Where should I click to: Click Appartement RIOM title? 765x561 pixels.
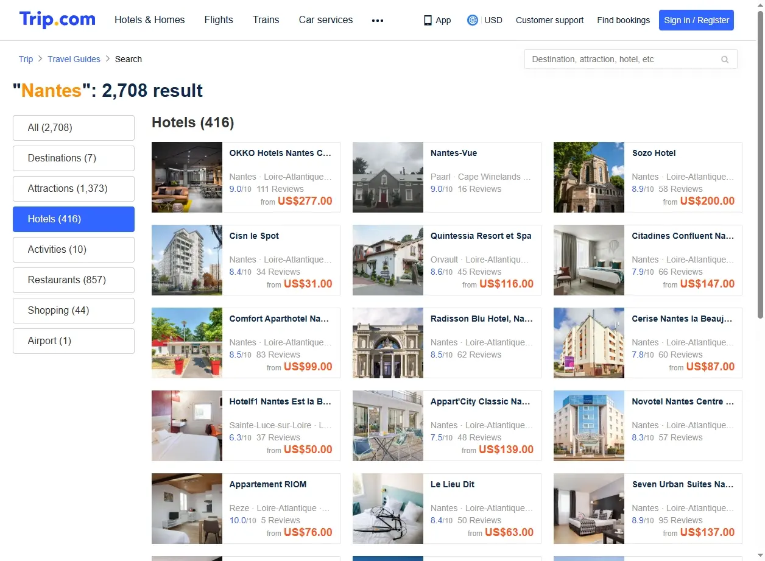click(x=268, y=484)
